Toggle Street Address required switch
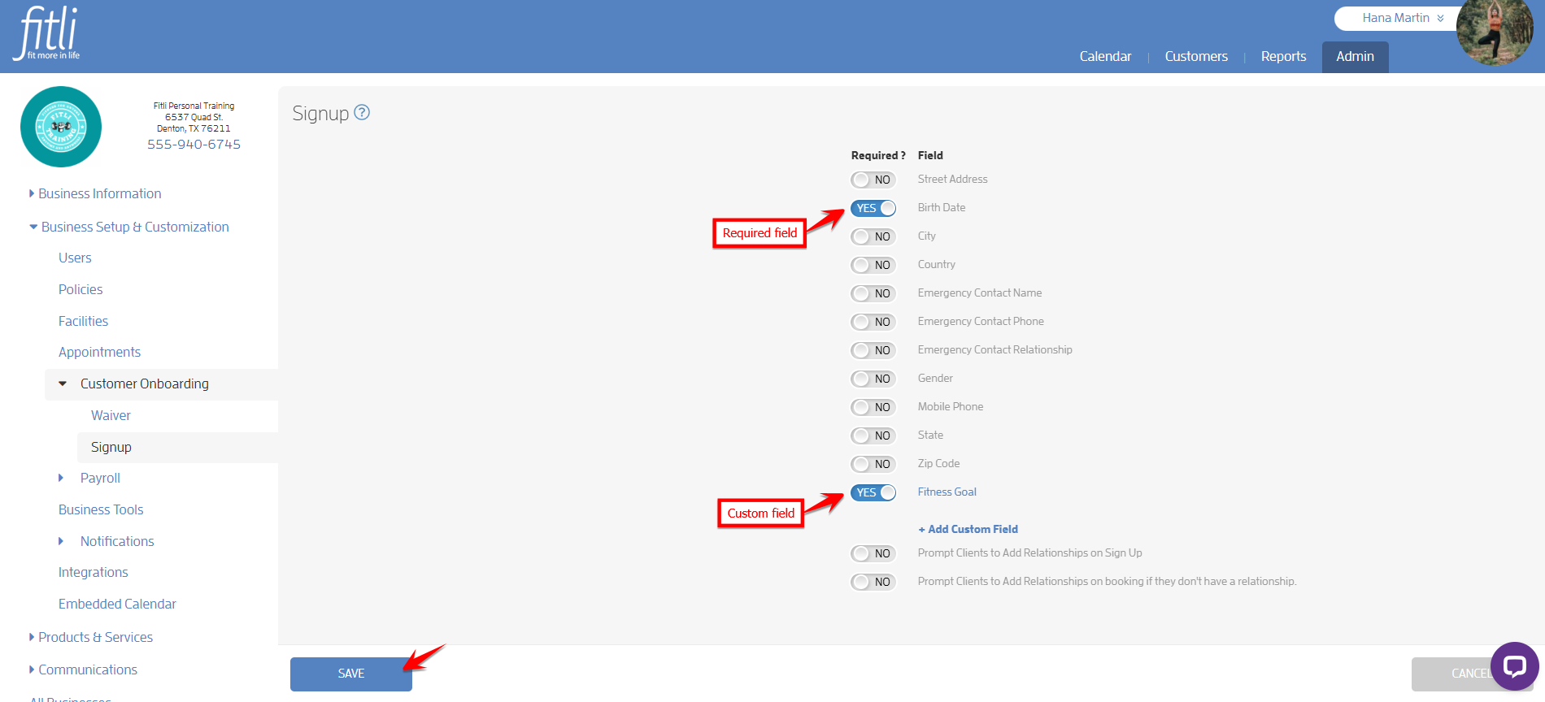The width and height of the screenshot is (1545, 702). click(873, 180)
